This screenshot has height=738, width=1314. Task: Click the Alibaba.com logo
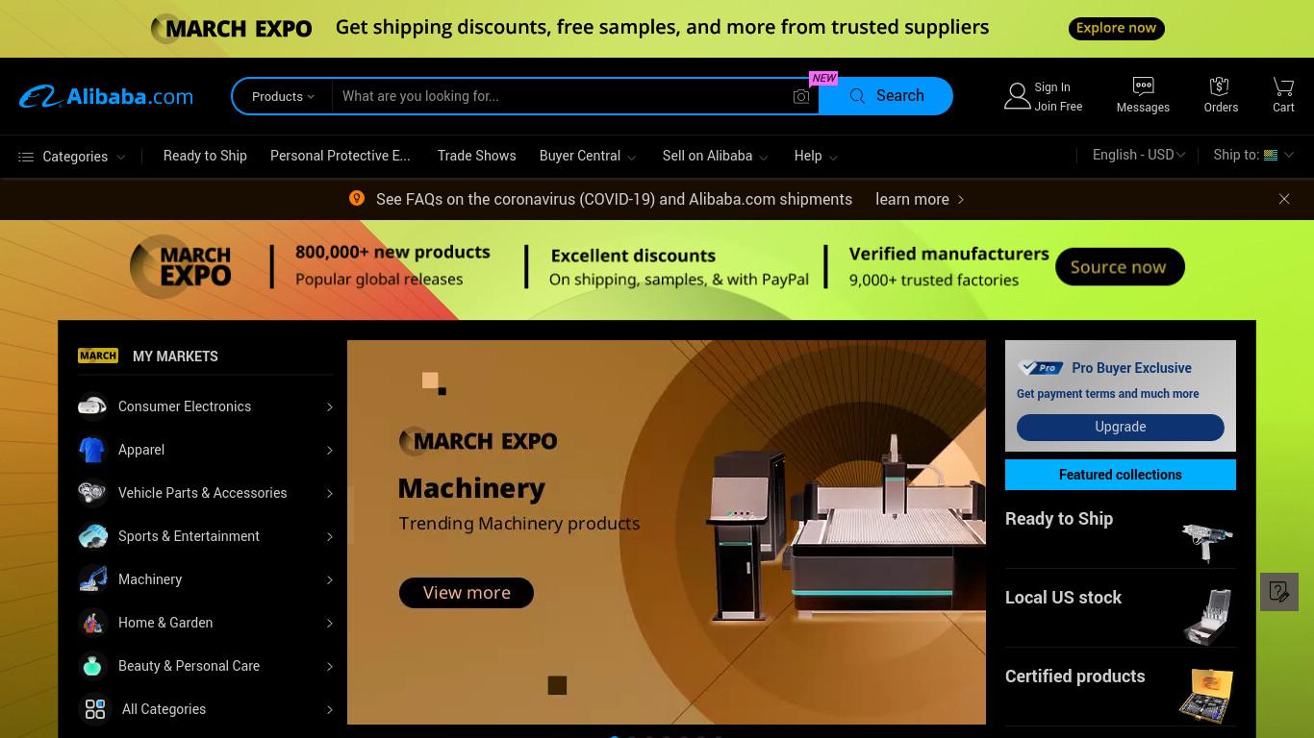(106, 96)
